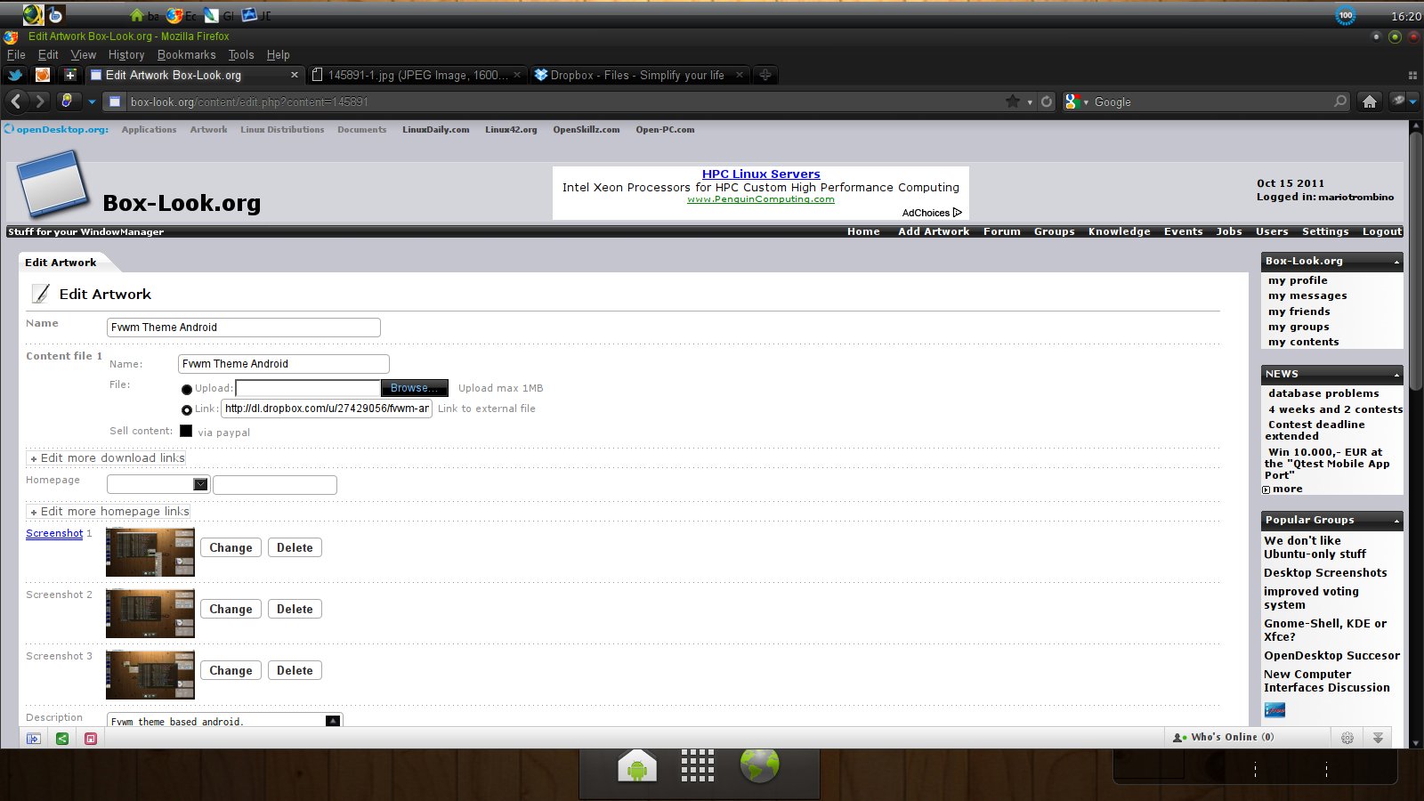
Task: Click the battery 100 indicator in the top panel
Action: (x=1346, y=15)
